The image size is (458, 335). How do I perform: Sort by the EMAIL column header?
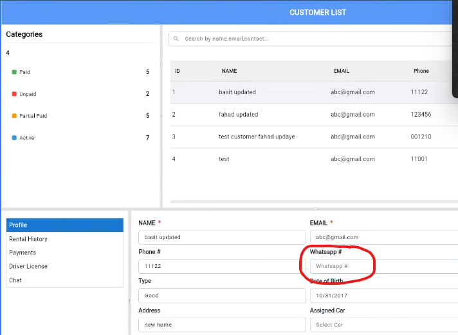pos(342,71)
